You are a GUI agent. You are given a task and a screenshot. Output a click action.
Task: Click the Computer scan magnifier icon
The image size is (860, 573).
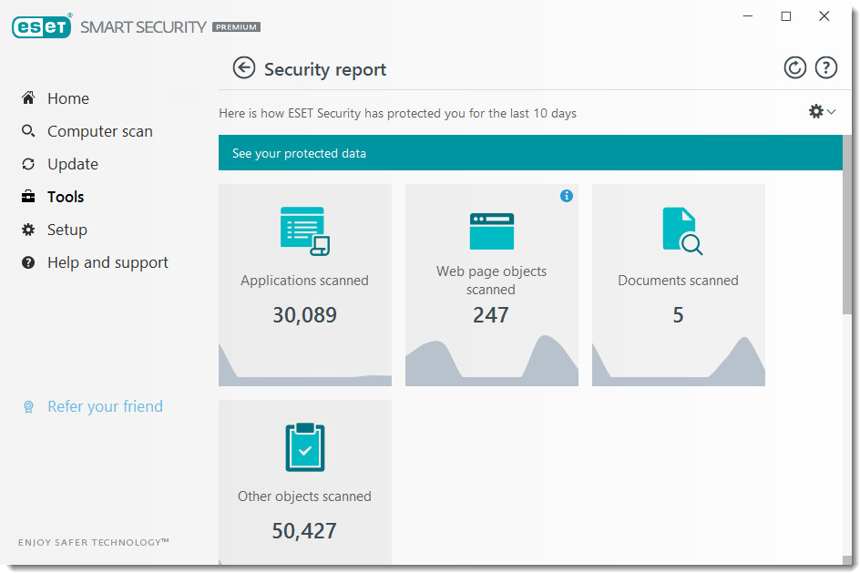[28, 131]
